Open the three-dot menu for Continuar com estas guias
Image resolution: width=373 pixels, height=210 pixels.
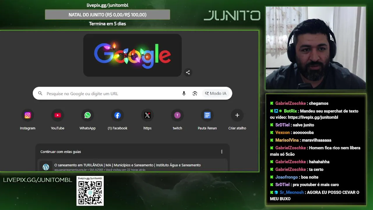click(x=222, y=152)
